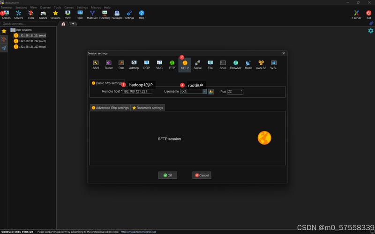Click the Username input field

click(191, 91)
